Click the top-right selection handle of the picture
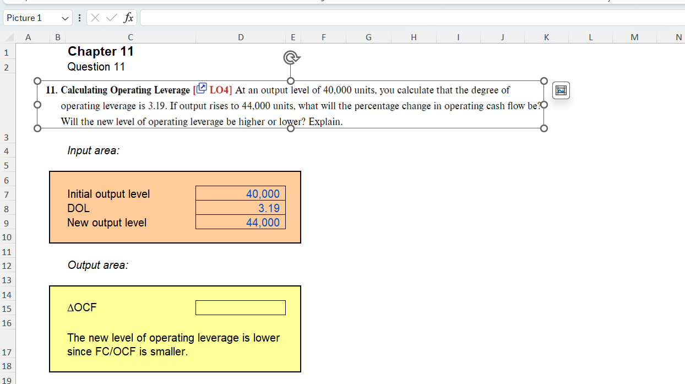The image size is (685, 384). pos(544,81)
